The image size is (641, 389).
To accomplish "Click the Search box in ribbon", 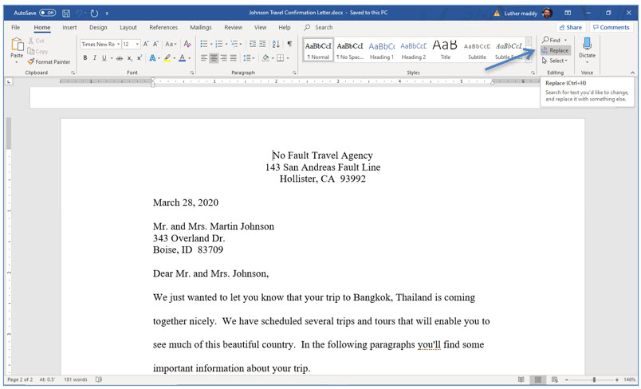I will 319,27.
